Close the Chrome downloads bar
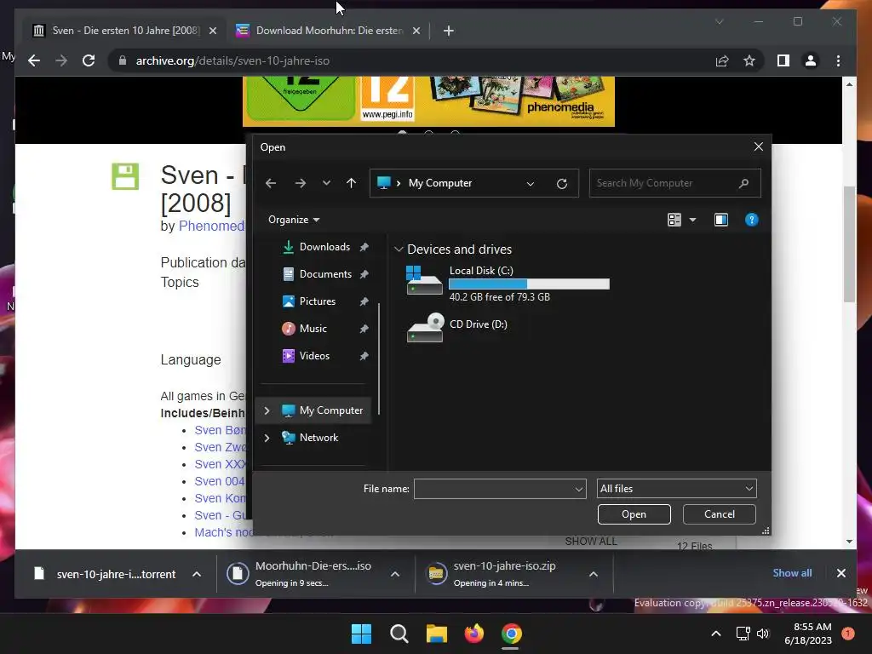The image size is (872, 654). (x=840, y=573)
